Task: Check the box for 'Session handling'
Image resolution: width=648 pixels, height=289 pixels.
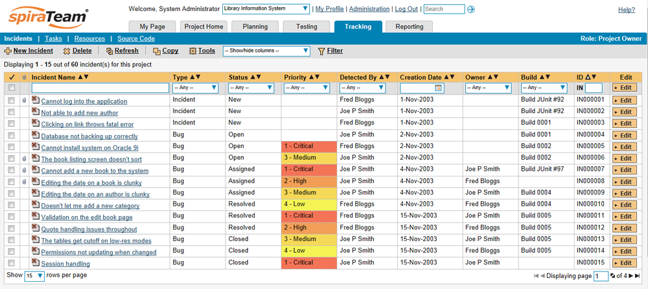Action: pos(11,263)
